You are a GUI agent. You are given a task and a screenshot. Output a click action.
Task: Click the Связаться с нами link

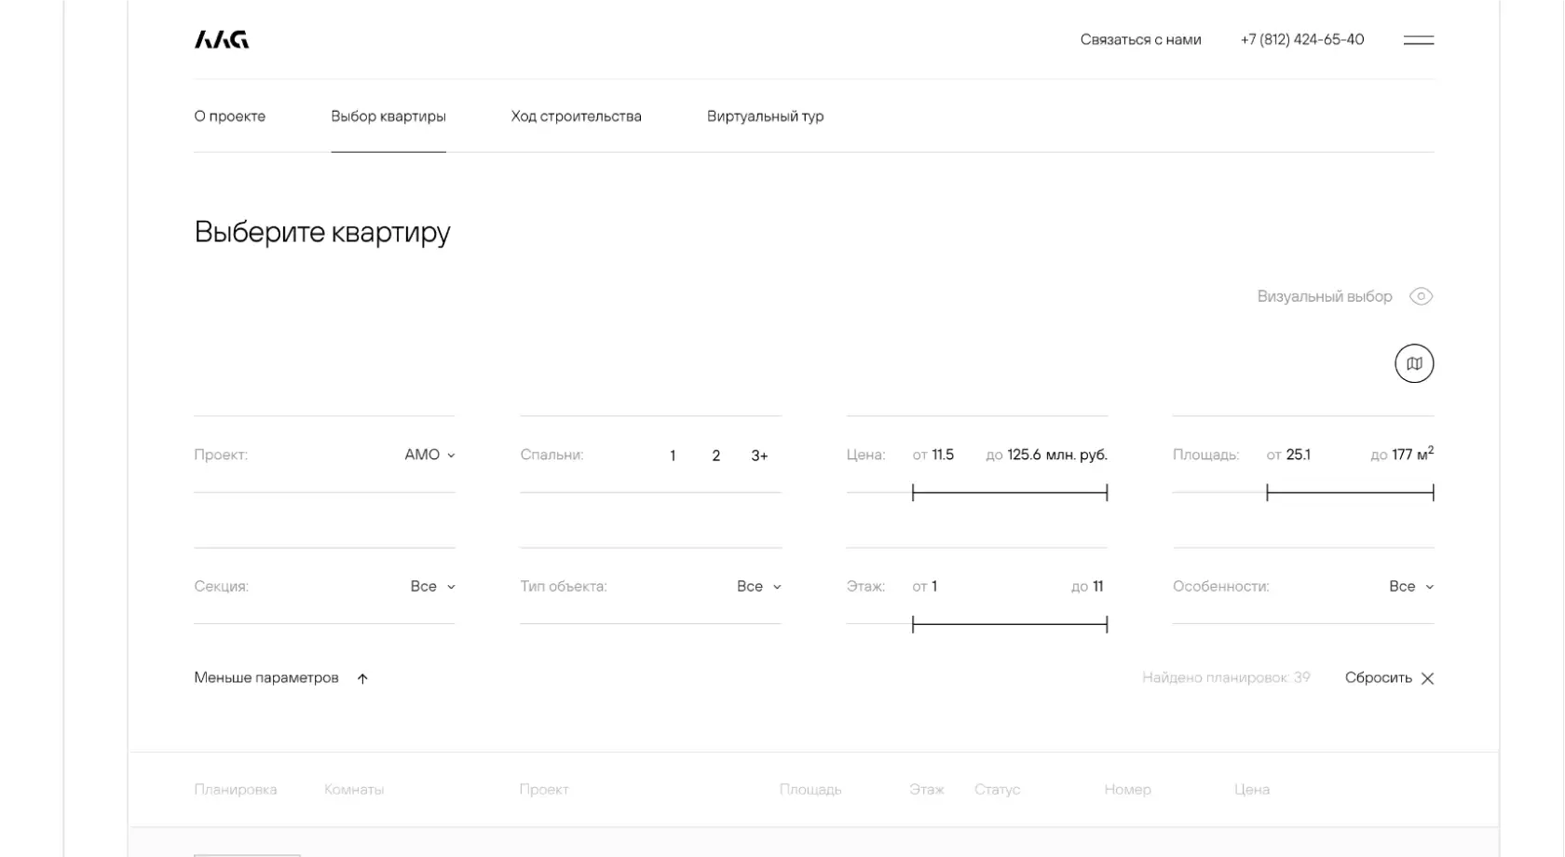coord(1140,40)
